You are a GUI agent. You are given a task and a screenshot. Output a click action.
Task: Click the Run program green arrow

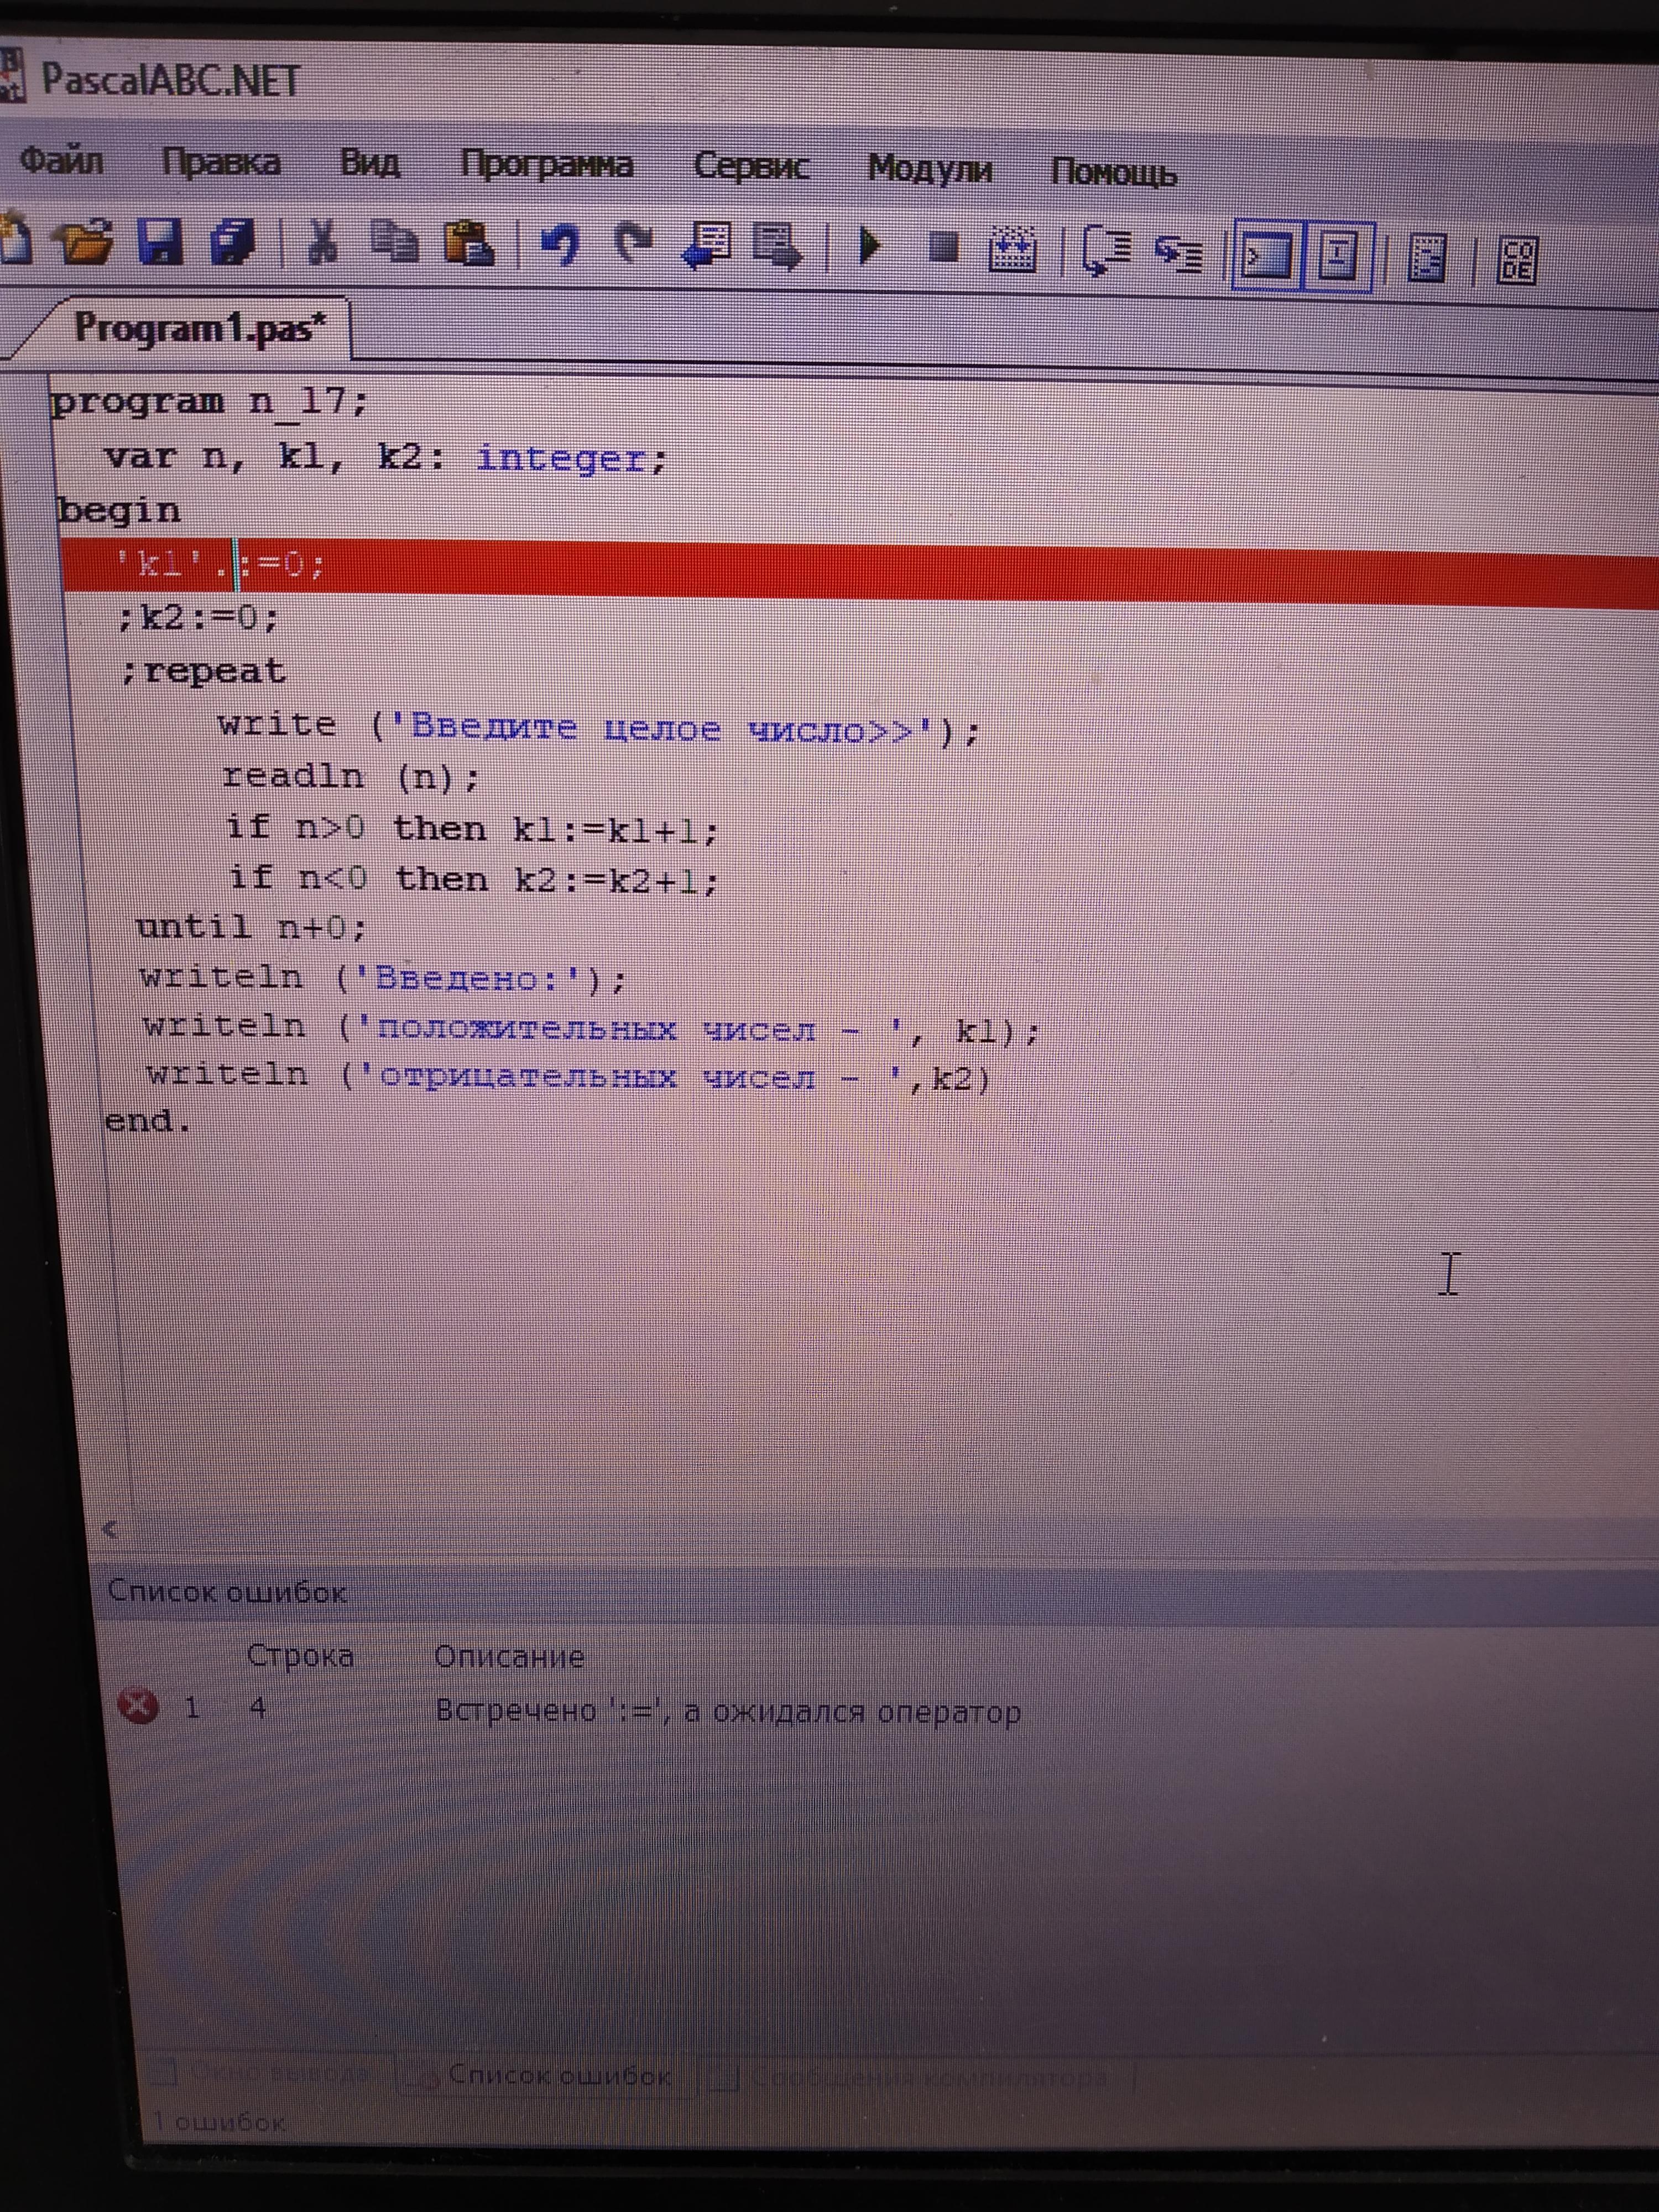[x=869, y=246]
